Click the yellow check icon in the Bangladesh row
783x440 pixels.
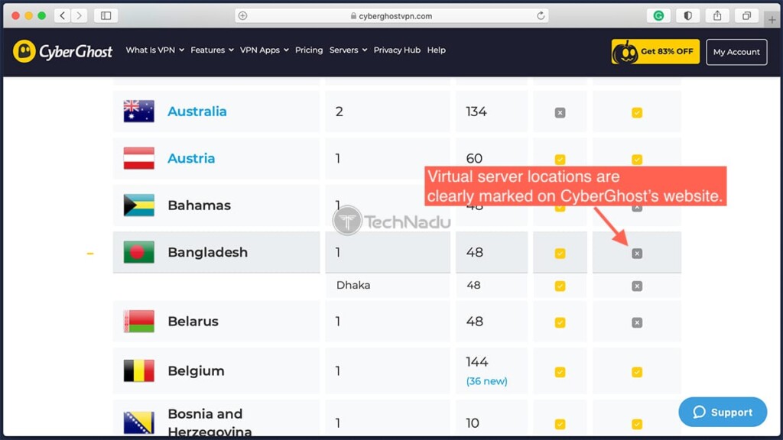click(560, 254)
